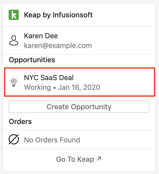
Task: Click the No Orders Found message
Action: [x=52, y=140]
